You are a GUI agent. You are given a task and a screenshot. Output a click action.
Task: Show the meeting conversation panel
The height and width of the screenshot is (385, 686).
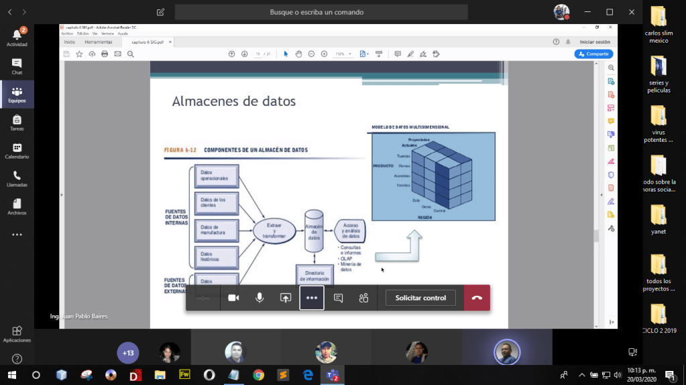[x=338, y=298]
